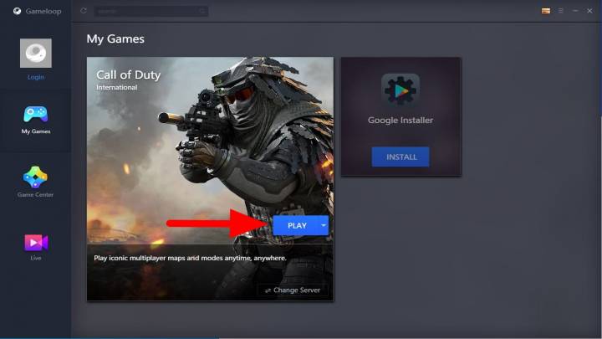Expand the dropdown arrow beside PLAY
602x339 pixels.
tap(324, 225)
